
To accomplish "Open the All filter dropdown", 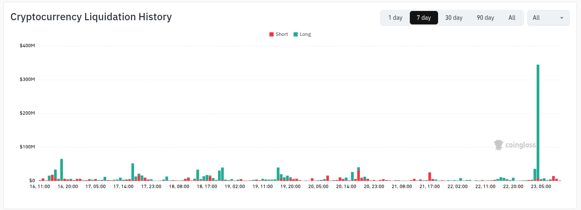I will pyautogui.click(x=548, y=18).
